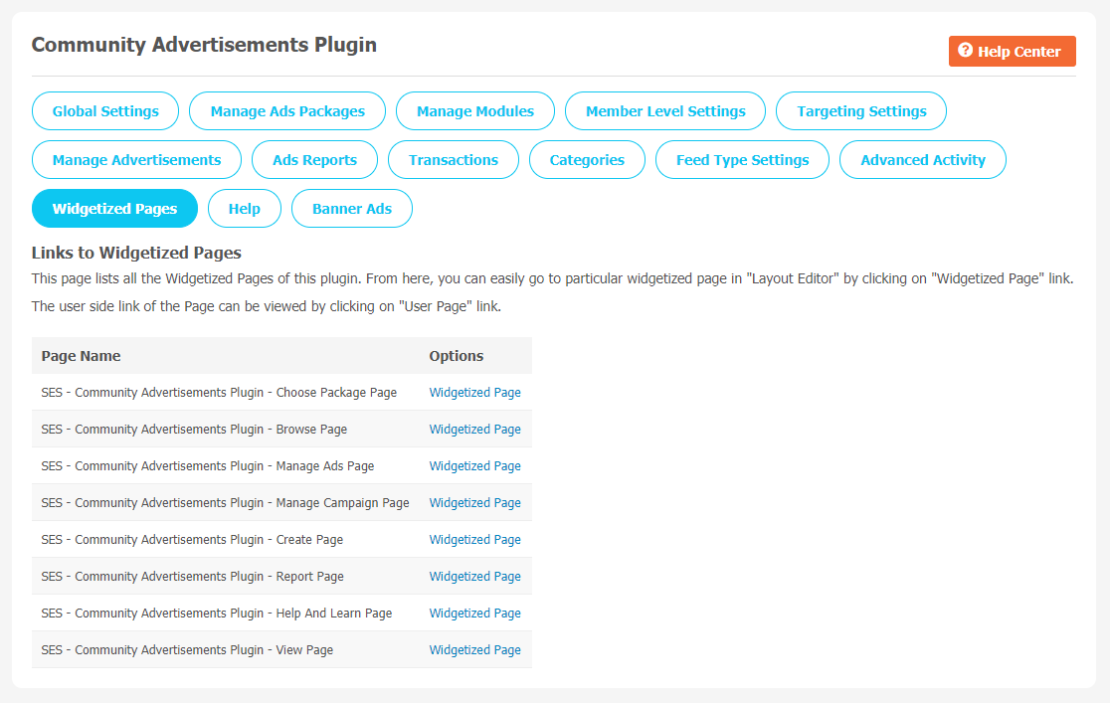Open the Manage Advertisements tab
Viewport: 1110px width, 703px height.
[x=136, y=160]
